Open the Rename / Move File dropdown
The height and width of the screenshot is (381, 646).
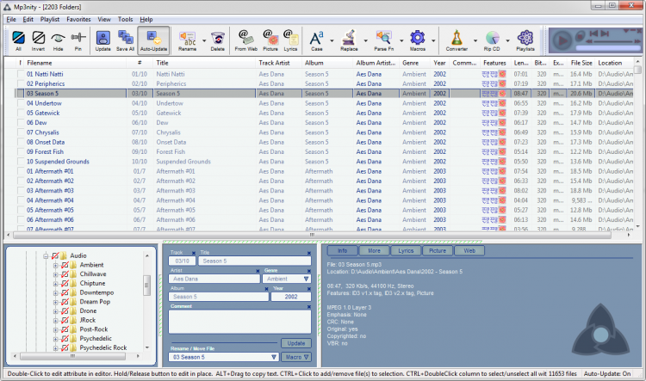pos(274,357)
